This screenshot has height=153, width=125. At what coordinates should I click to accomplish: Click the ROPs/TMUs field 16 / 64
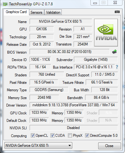[x=40, y=67]
